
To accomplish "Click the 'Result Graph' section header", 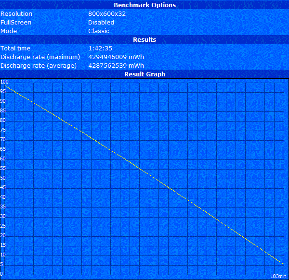I will [144, 74].
